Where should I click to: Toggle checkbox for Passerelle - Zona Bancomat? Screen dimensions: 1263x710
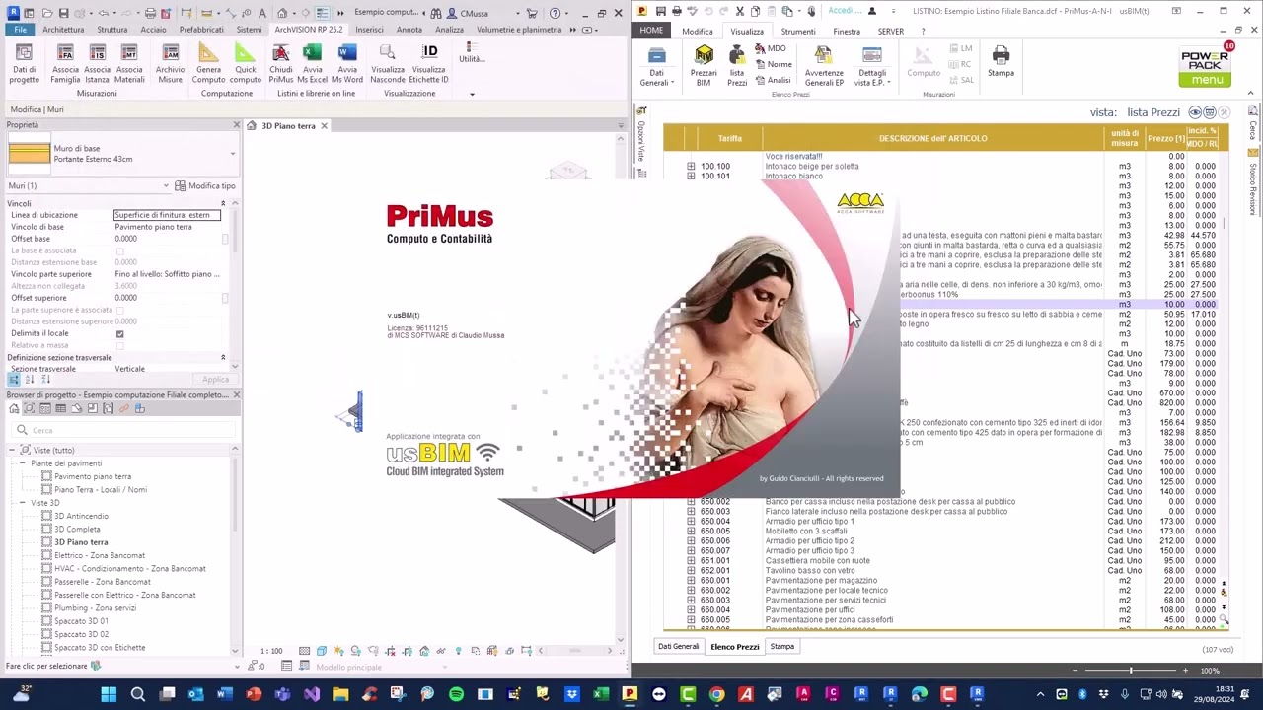pyautogui.click(x=46, y=582)
